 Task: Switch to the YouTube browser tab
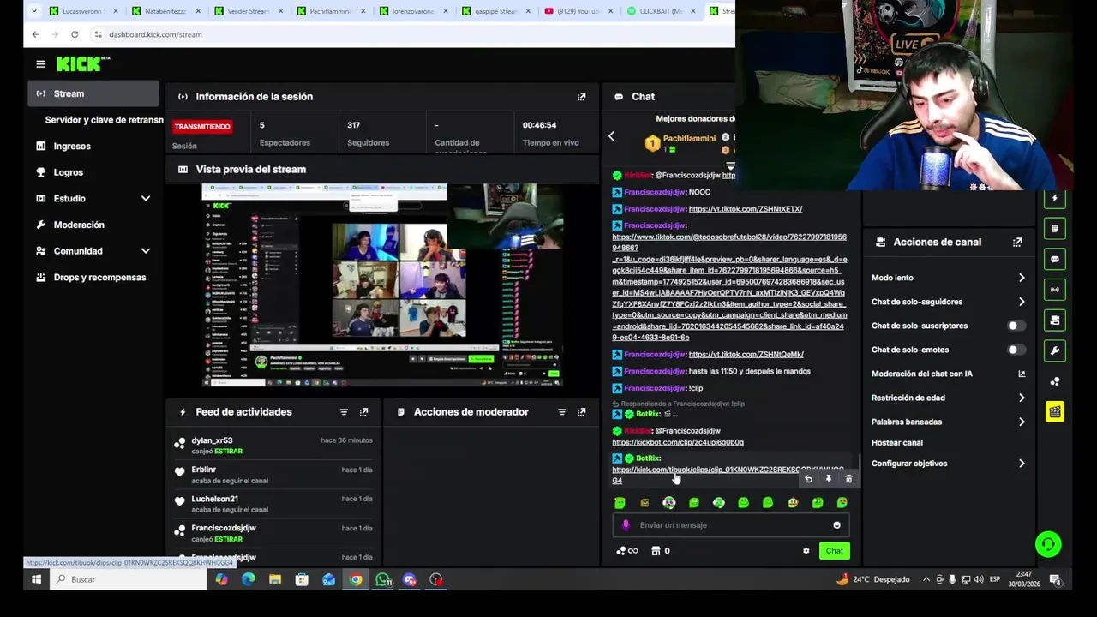point(578,11)
